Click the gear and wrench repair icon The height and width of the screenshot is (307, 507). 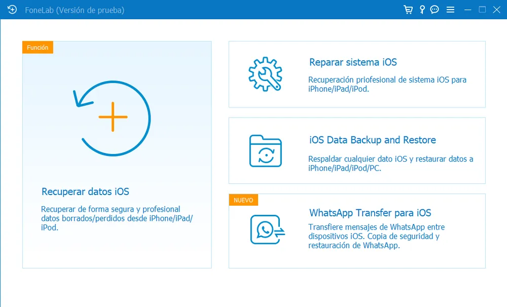pyautogui.click(x=265, y=74)
